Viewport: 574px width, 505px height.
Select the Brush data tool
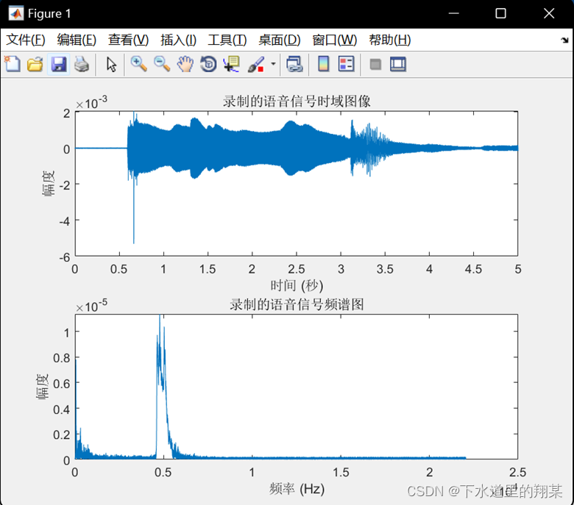256,65
